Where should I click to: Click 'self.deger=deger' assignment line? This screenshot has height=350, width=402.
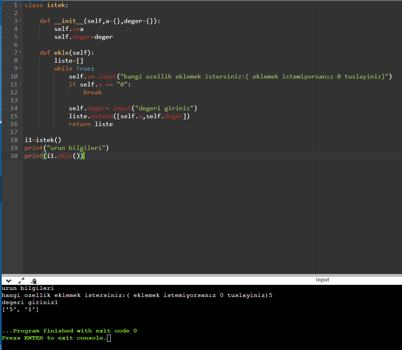83,37
